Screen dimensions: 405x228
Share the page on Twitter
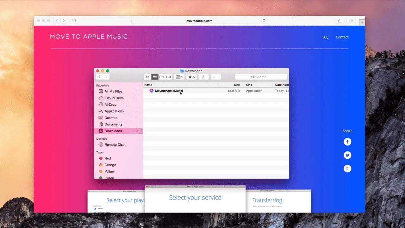(x=347, y=155)
